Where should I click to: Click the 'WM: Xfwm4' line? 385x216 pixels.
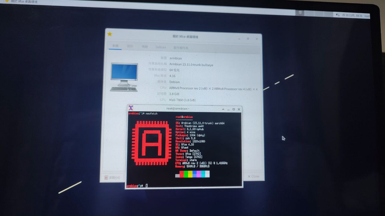(182, 148)
